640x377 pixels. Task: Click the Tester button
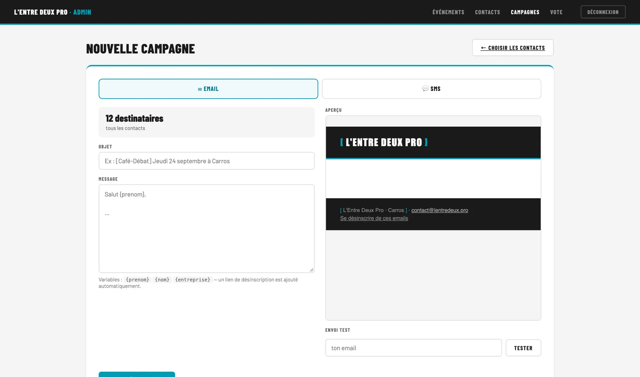tap(523, 348)
